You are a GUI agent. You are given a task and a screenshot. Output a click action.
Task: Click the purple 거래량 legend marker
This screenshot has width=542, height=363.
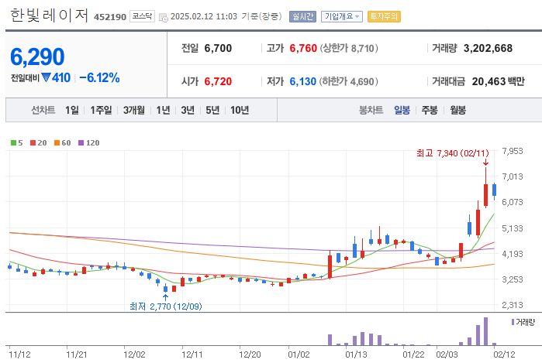pyautogui.click(x=513, y=322)
